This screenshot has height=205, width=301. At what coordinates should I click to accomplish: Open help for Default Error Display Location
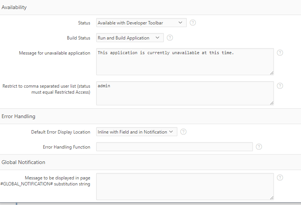click(x=183, y=132)
